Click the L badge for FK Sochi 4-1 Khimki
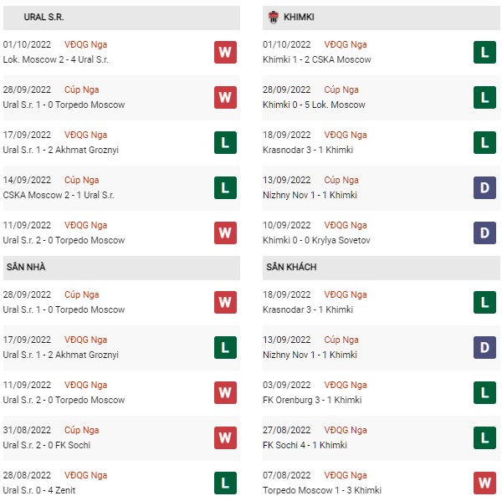The image size is (502, 501). tap(484, 437)
